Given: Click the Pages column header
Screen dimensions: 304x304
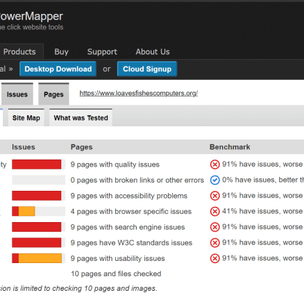Looking at the screenshot, I should click(x=82, y=147).
